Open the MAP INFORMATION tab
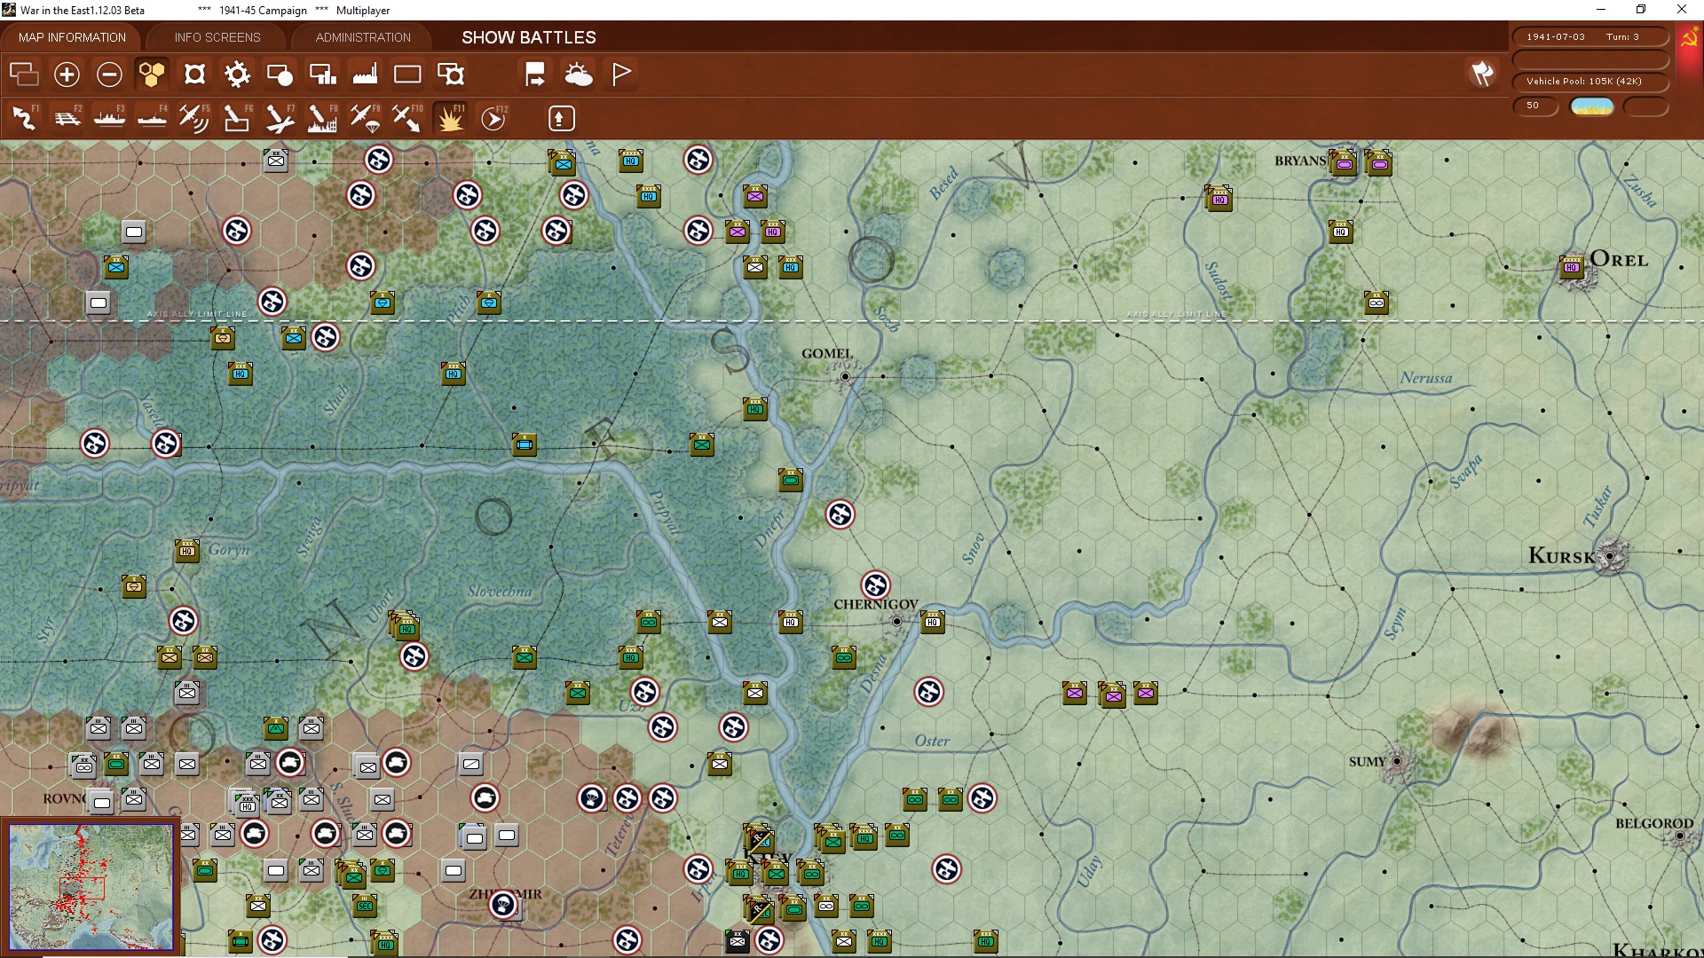Viewport: 1704px width, 958px height. pos(72,37)
